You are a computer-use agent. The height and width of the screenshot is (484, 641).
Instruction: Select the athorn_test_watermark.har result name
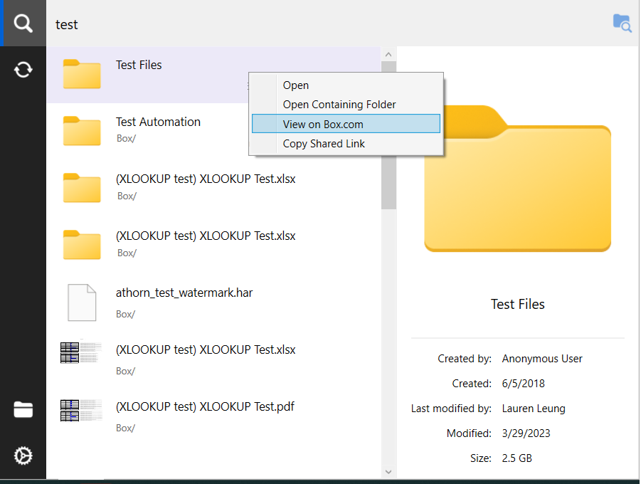coord(184,293)
